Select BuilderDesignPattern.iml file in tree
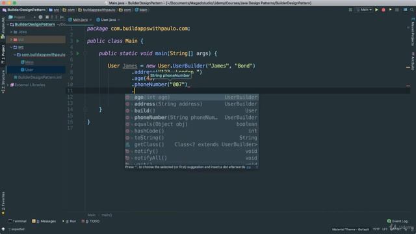Screen dimensions: 416x234 tap(38, 77)
